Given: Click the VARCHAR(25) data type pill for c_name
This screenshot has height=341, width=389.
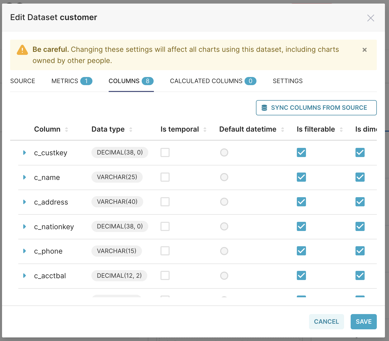Looking at the screenshot, I should point(117,177).
